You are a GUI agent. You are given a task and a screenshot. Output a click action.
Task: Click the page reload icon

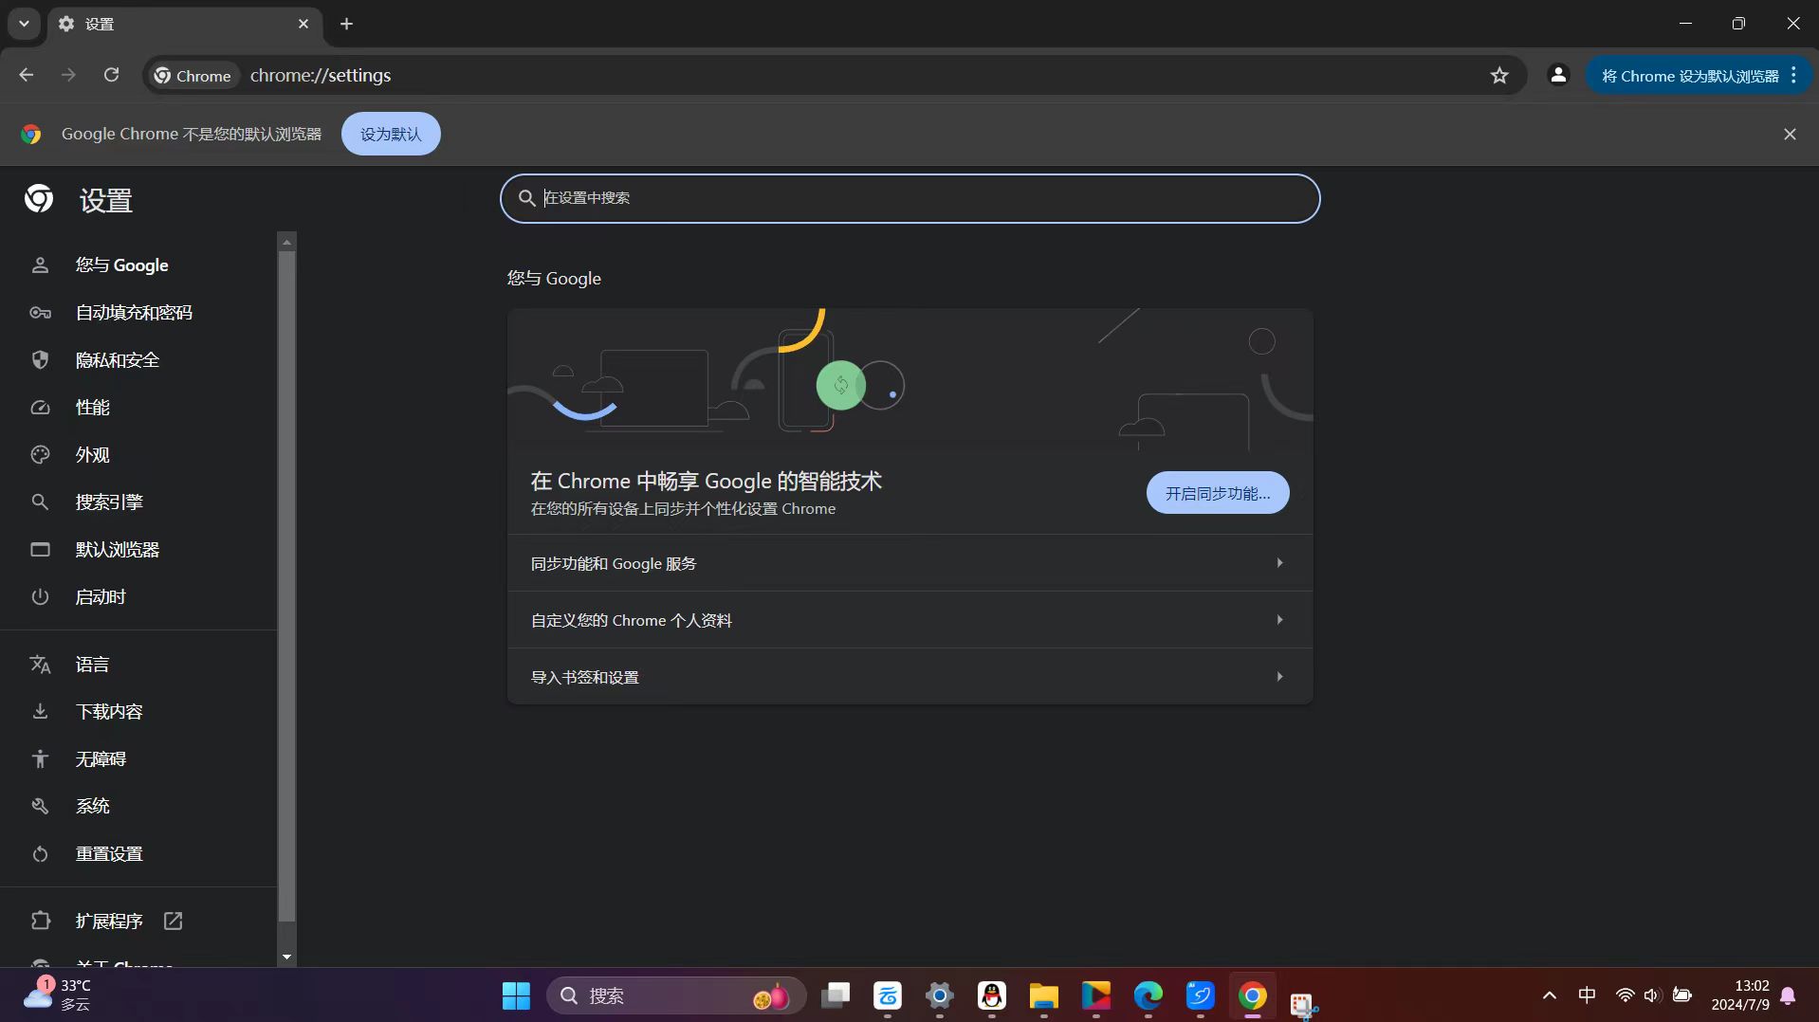tap(111, 75)
